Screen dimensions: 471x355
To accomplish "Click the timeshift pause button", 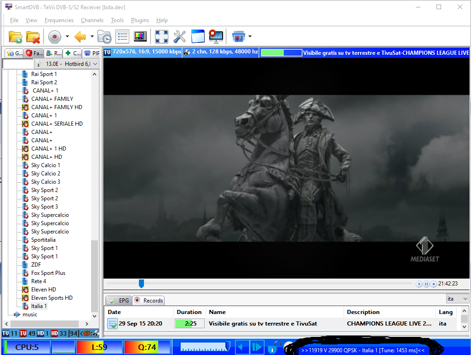I will click(x=426, y=284).
